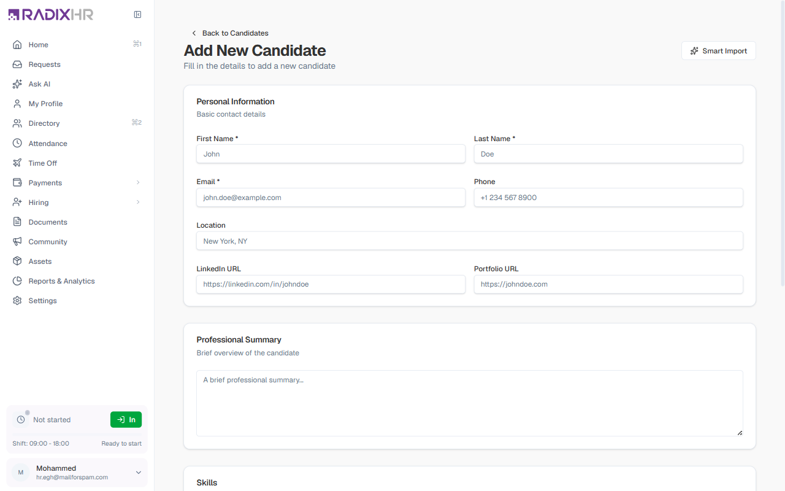The image size is (785, 491).
Task: Open Documents in the sidebar
Action: 77,222
